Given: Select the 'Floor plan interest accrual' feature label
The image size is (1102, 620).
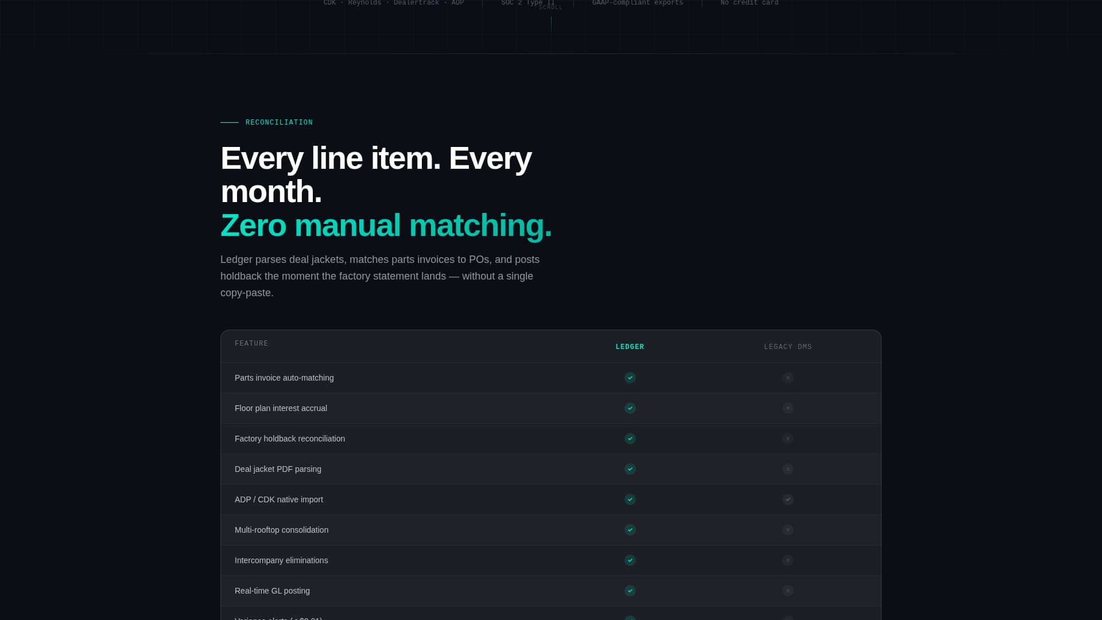Looking at the screenshot, I should [281, 408].
